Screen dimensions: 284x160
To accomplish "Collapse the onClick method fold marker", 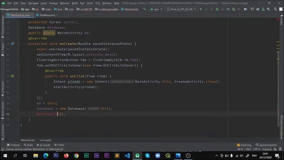I will [19, 76].
